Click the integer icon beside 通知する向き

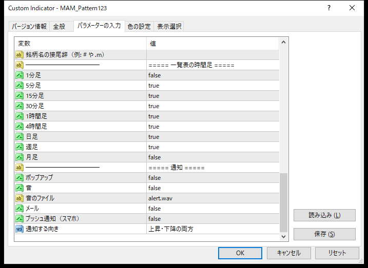pos(20,229)
